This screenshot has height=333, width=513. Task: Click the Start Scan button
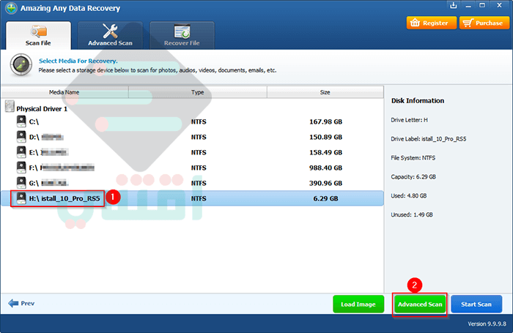tap(476, 304)
